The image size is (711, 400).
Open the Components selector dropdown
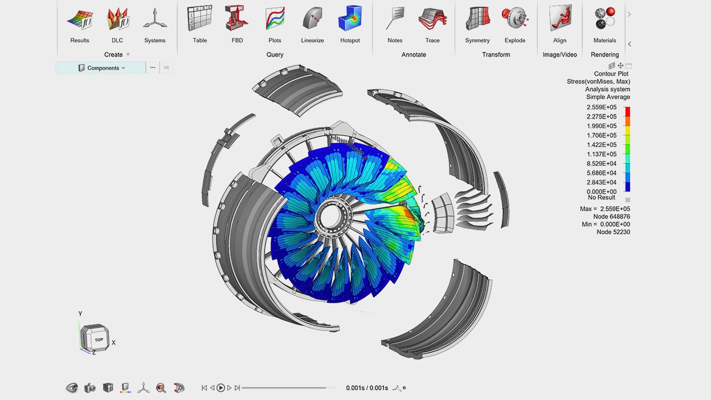(x=101, y=68)
